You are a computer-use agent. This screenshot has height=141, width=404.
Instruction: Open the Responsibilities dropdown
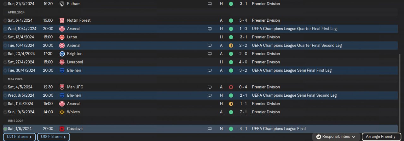pos(336,137)
